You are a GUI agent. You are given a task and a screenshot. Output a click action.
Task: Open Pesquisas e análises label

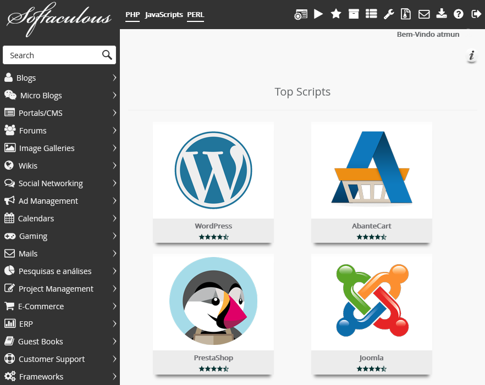[55, 271]
